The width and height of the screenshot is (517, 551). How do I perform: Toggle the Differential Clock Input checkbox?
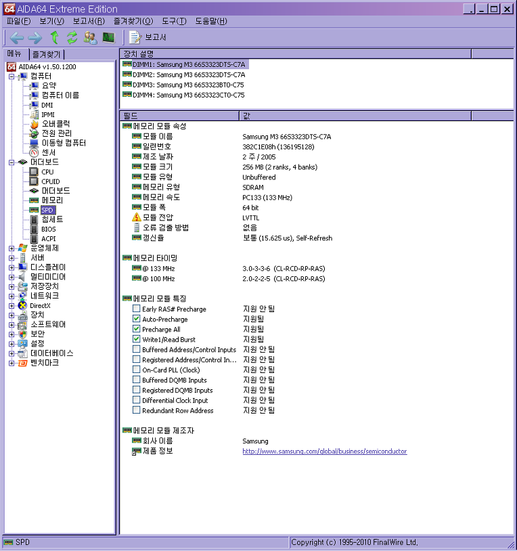136,400
